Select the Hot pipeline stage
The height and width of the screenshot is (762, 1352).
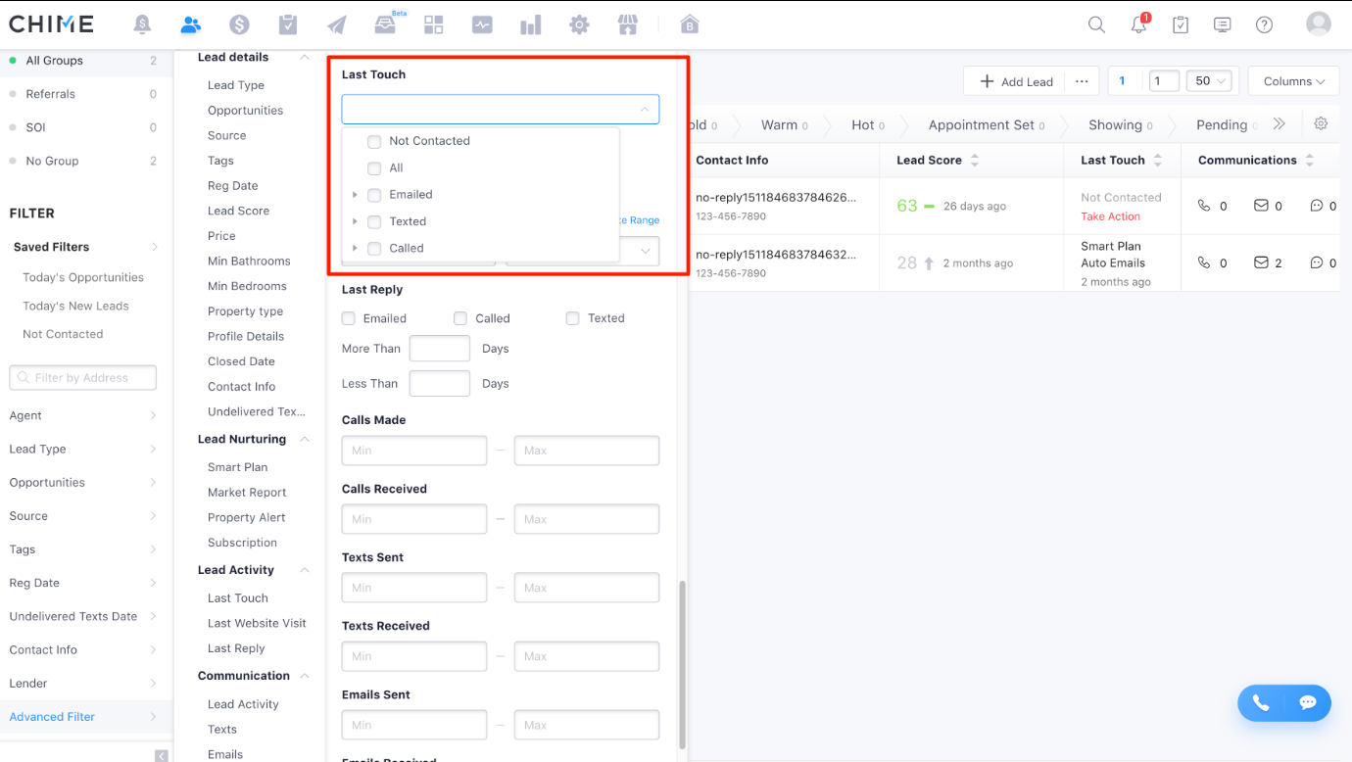pos(867,124)
